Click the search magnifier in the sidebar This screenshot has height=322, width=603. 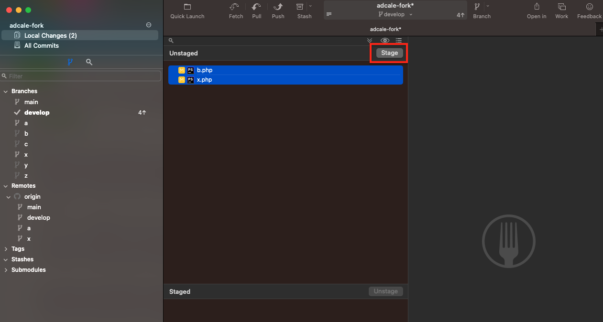tap(88, 62)
